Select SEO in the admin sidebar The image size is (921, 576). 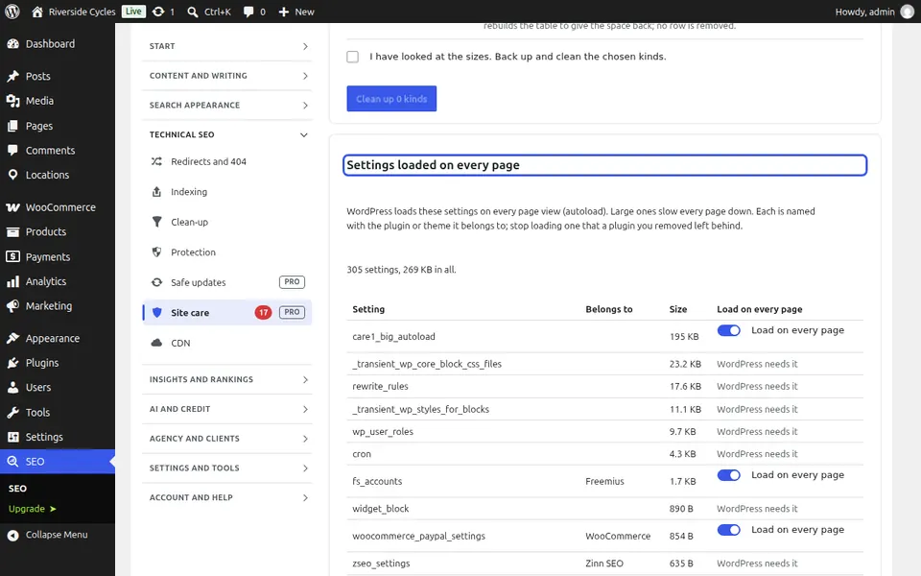[58, 462]
